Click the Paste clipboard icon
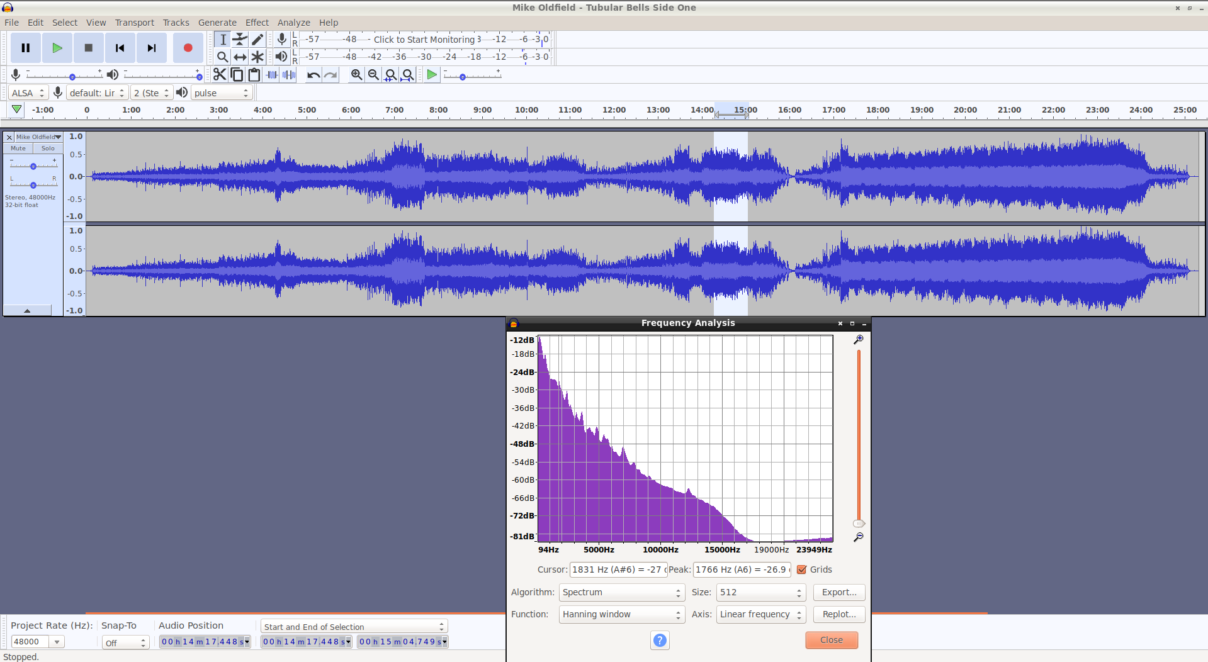This screenshot has height=662, width=1208. point(254,75)
